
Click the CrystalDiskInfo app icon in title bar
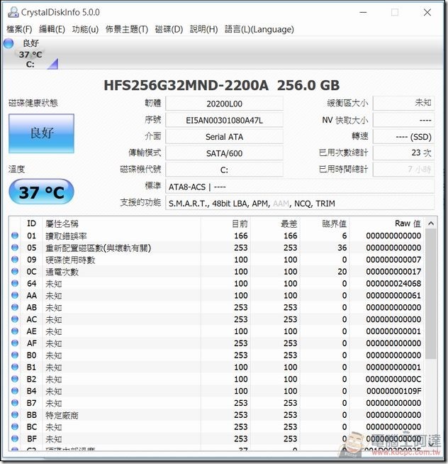13,12
